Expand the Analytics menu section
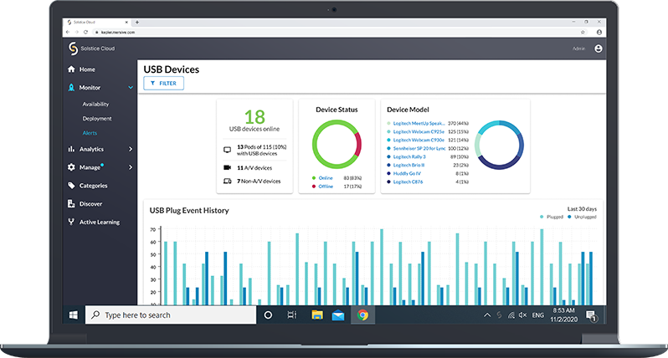The image size is (668, 358). point(131,149)
